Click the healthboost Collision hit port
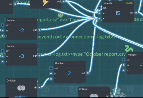The image size is (143, 98). click(x=39, y=87)
